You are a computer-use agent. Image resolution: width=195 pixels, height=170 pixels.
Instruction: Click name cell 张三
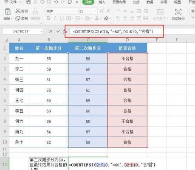[x=19, y=79]
